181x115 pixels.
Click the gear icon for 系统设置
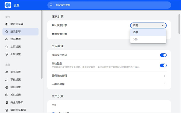coord(7,95)
